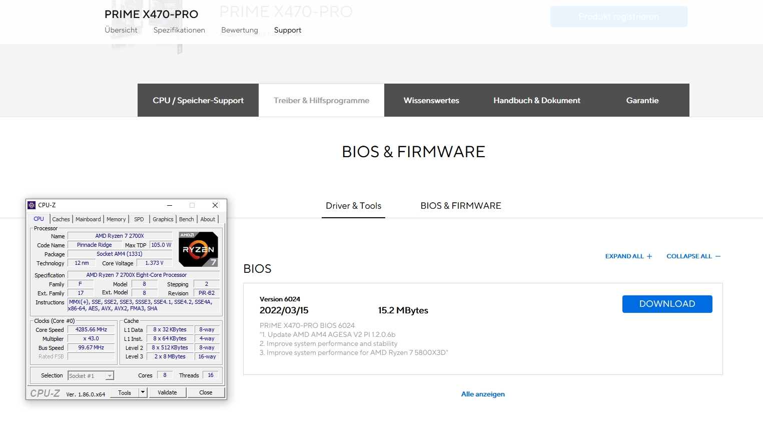Click the AMD Ryzen 7 2700X name field
The width and height of the screenshot is (763, 443).
120,236
